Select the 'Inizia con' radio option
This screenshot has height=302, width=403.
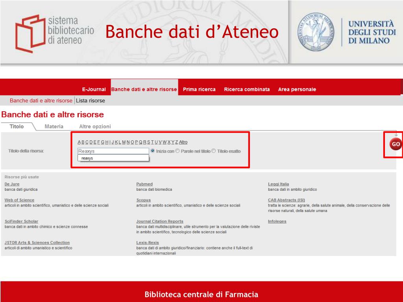tap(153, 151)
